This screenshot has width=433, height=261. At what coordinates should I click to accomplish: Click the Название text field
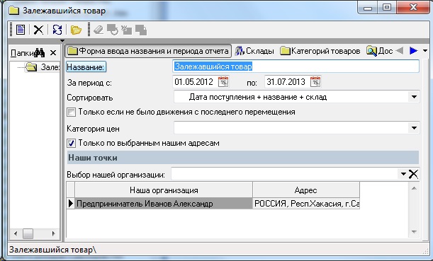(x=296, y=66)
